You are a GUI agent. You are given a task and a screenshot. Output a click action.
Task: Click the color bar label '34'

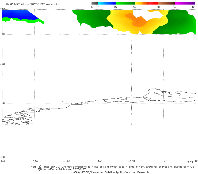134,7
